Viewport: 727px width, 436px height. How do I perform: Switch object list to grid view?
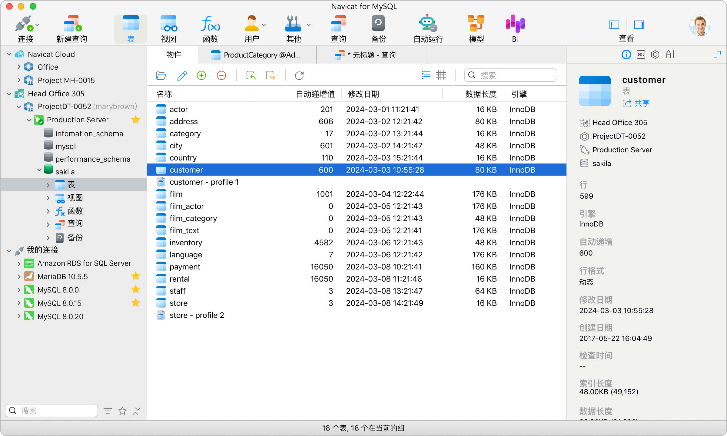coord(441,75)
